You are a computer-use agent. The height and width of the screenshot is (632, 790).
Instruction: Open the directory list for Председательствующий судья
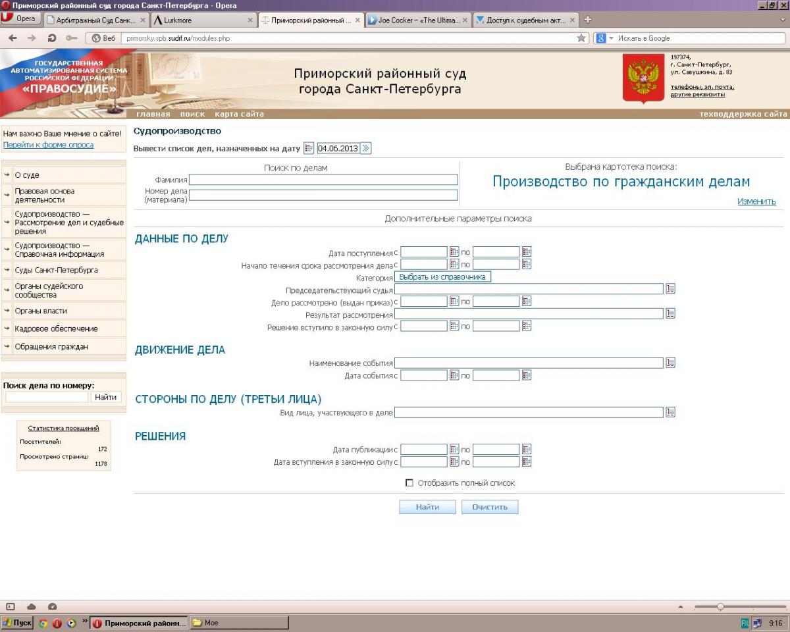(x=671, y=289)
